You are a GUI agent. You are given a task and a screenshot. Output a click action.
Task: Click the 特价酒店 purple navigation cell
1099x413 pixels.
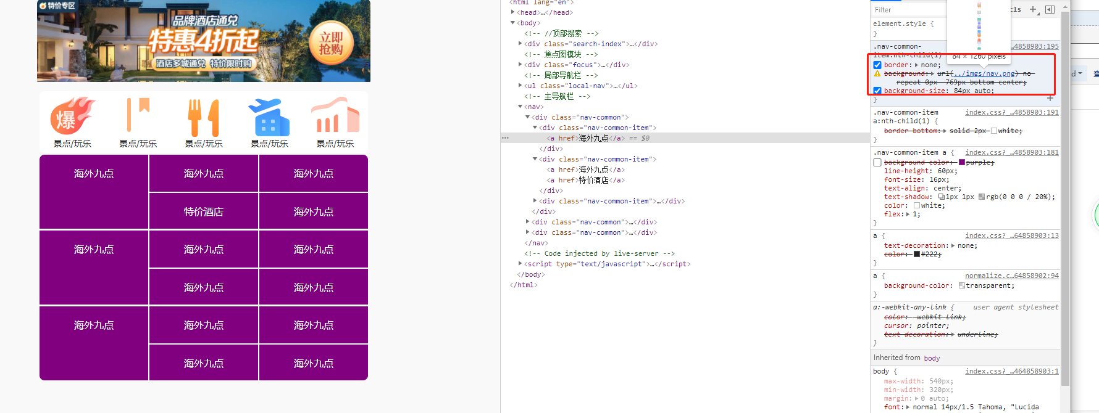click(204, 211)
